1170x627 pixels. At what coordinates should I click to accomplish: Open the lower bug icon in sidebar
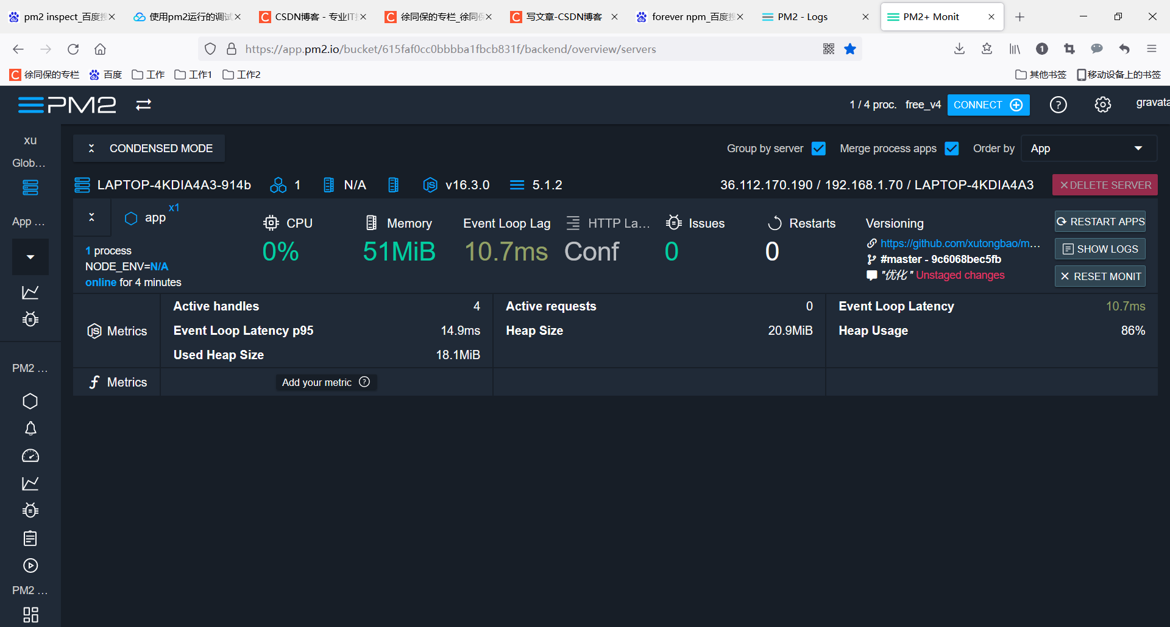[x=30, y=510]
